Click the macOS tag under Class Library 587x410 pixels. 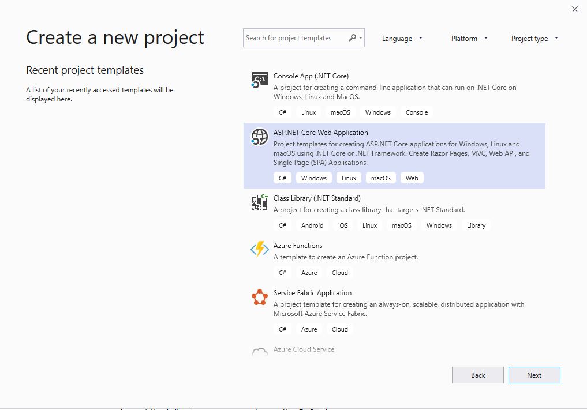pos(402,225)
